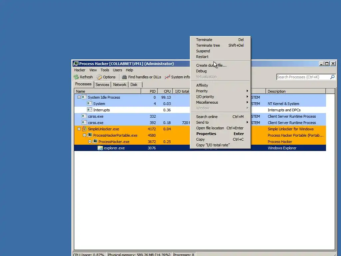Screen dimensions: 341x256
Task: Click the explorer.exe folder icon
Action: [100, 148]
